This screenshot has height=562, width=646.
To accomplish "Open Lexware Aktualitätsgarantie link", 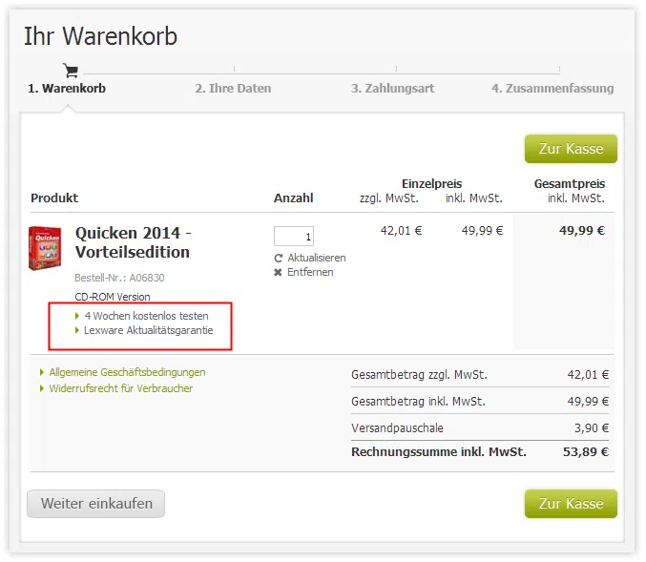I will coord(148,330).
